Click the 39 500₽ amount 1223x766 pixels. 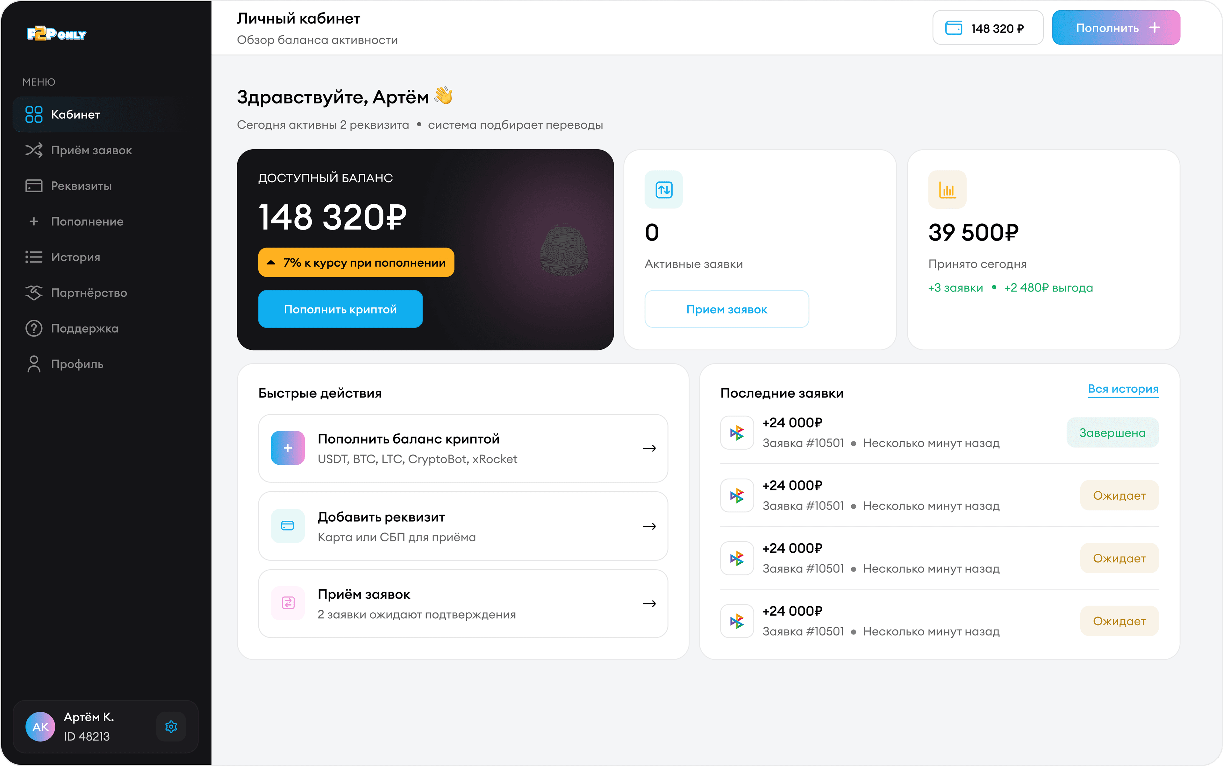[x=974, y=233]
